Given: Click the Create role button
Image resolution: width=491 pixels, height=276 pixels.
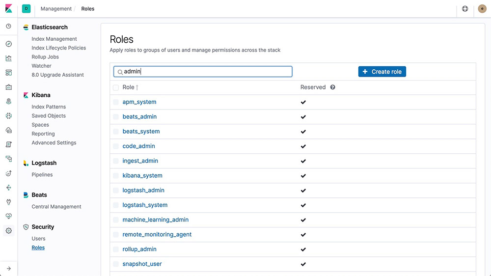Looking at the screenshot, I should (x=382, y=72).
